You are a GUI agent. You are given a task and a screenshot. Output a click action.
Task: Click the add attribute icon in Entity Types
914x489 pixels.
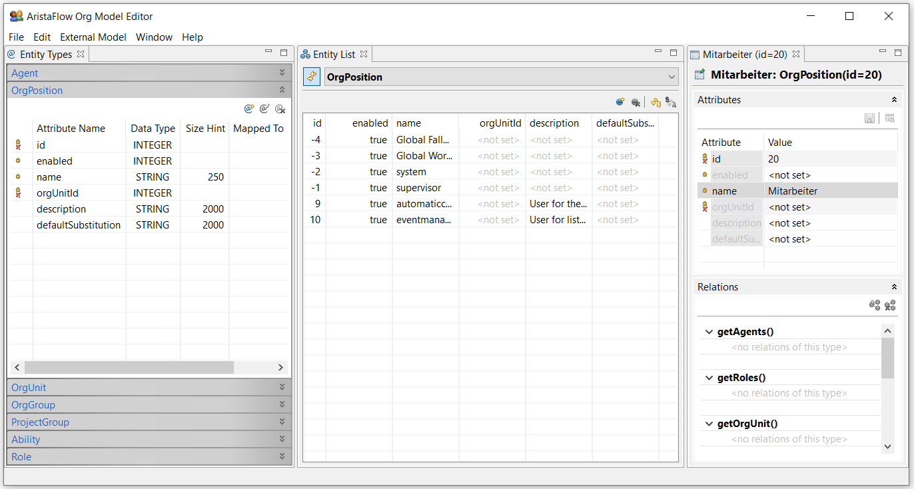pyautogui.click(x=249, y=109)
